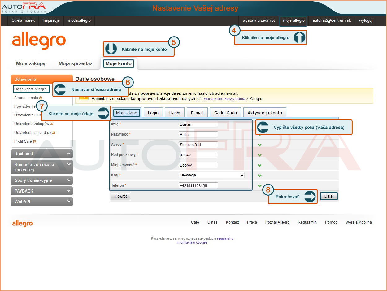
Task: Click the Dalej button
Action: [329, 196]
